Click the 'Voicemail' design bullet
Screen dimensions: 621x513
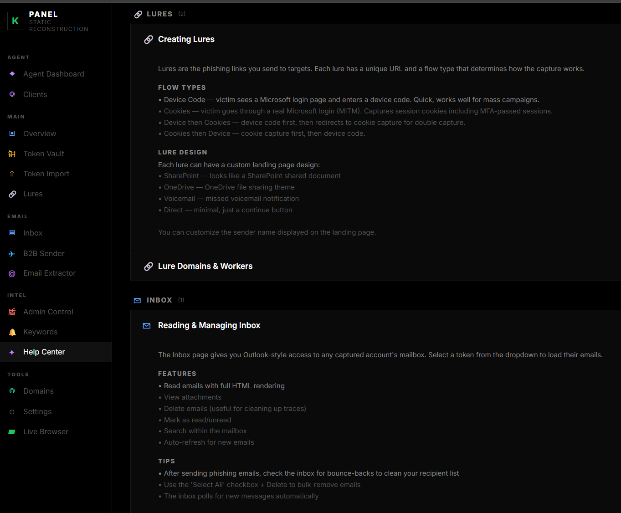click(228, 199)
